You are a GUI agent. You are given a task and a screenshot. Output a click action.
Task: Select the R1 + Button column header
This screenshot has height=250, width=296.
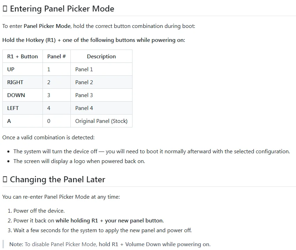(x=23, y=56)
